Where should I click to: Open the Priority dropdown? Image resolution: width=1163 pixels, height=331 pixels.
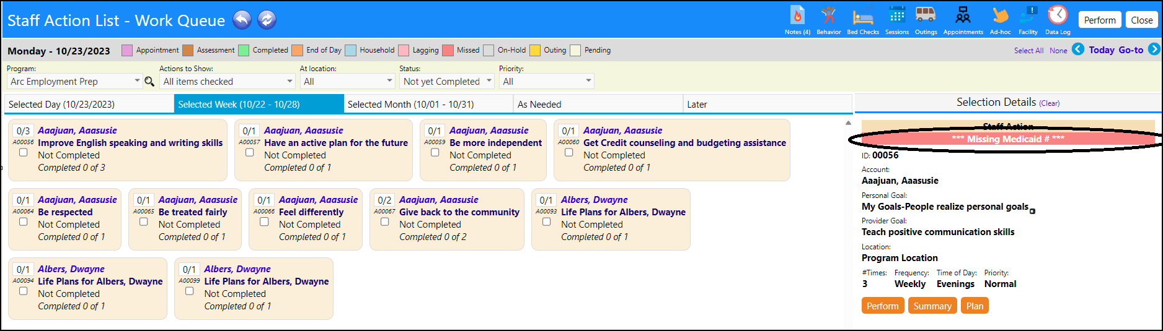coord(546,81)
